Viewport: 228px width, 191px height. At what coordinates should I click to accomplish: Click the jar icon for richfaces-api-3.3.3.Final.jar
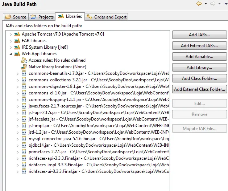[24, 158]
